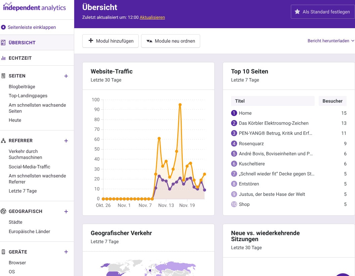355x276 pixels.
Task: Click plus icon beside Geografisch section
Action: pos(66,212)
